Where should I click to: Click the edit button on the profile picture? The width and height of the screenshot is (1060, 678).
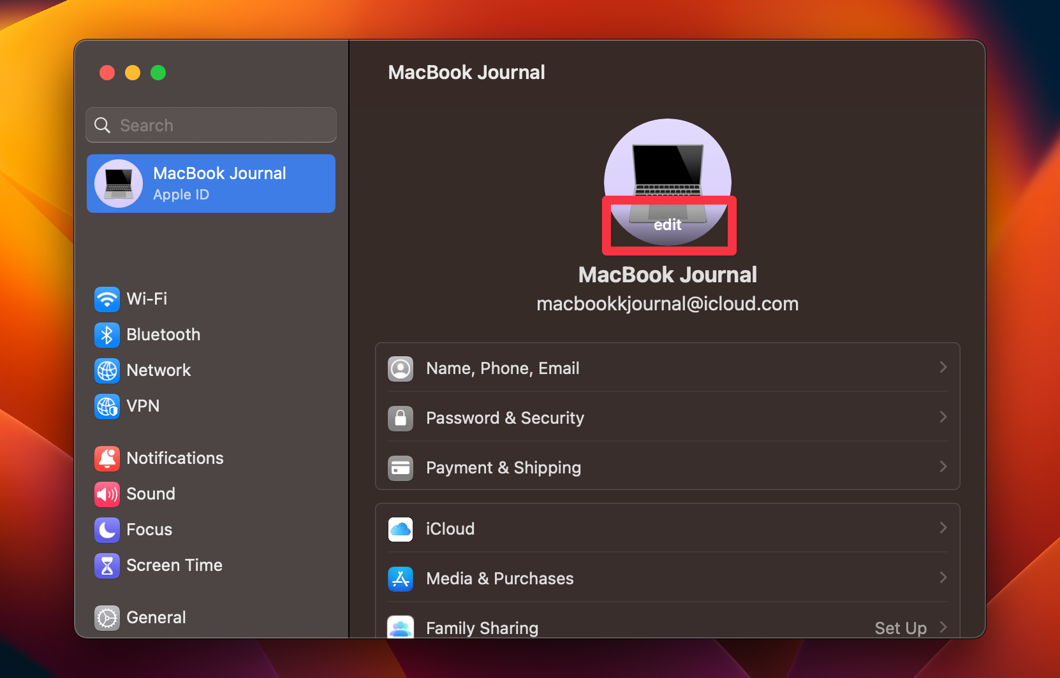668,225
